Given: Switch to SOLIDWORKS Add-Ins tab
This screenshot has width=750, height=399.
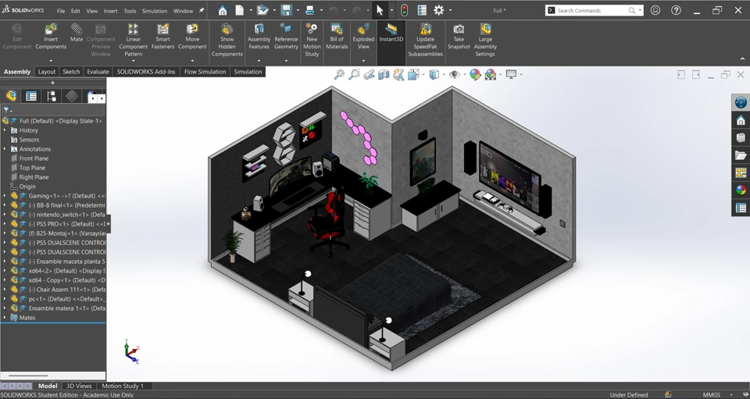Looking at the screenshot, I should tap(146, 72).
